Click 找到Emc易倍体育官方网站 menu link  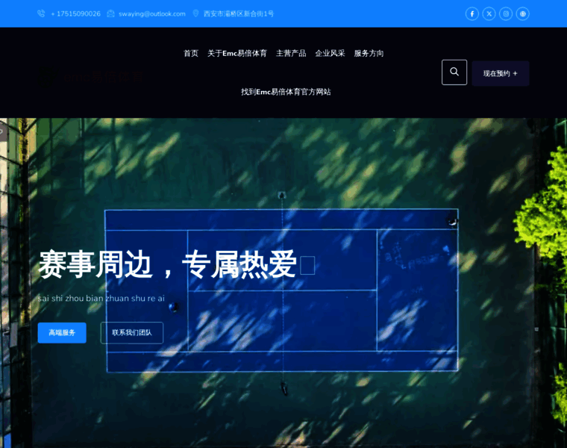[286, 92]
